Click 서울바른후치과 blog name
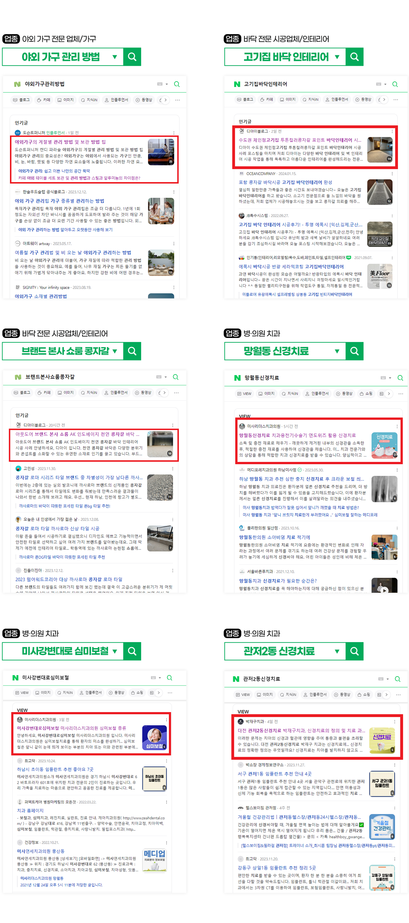409x923 pixels. point(260,571)
